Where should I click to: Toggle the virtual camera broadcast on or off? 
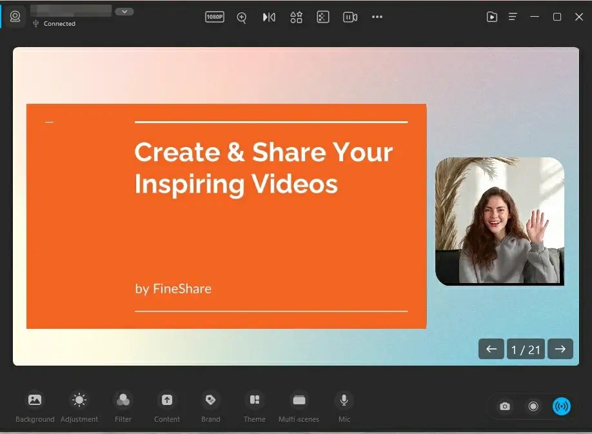point(561,406)
